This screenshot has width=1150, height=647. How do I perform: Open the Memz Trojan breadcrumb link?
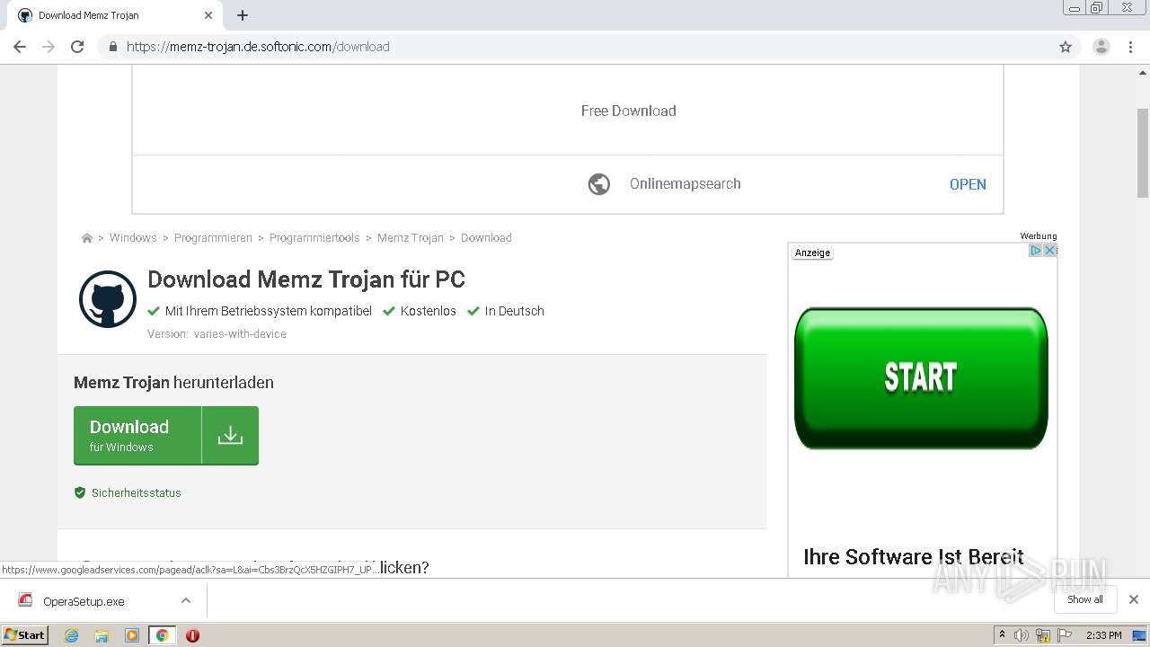click(411, 238)
